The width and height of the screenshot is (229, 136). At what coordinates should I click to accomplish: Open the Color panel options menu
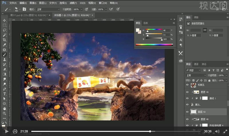[174, 23]
